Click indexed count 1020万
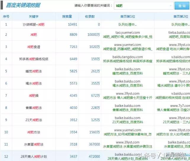The height and width of the screenshot is (161, 190). pyautogui.click(x=94, y=47)
